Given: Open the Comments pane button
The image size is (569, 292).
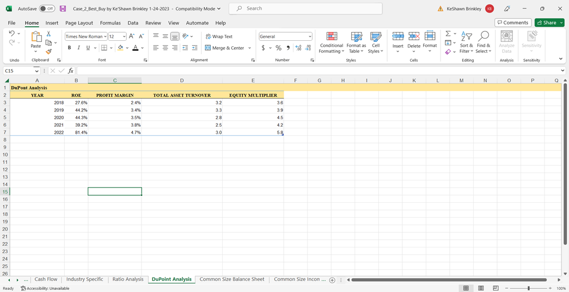Looking at the screenshot, I should [512, 23].
